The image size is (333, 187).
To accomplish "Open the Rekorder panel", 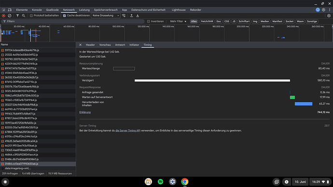I will pyautogui.click(x=195, y=10).
